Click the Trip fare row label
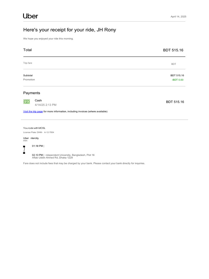Screen dimensions: 209x279 pos(27,63)
